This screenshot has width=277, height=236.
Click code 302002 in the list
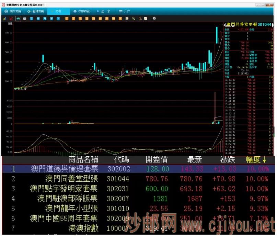point(119,169)
